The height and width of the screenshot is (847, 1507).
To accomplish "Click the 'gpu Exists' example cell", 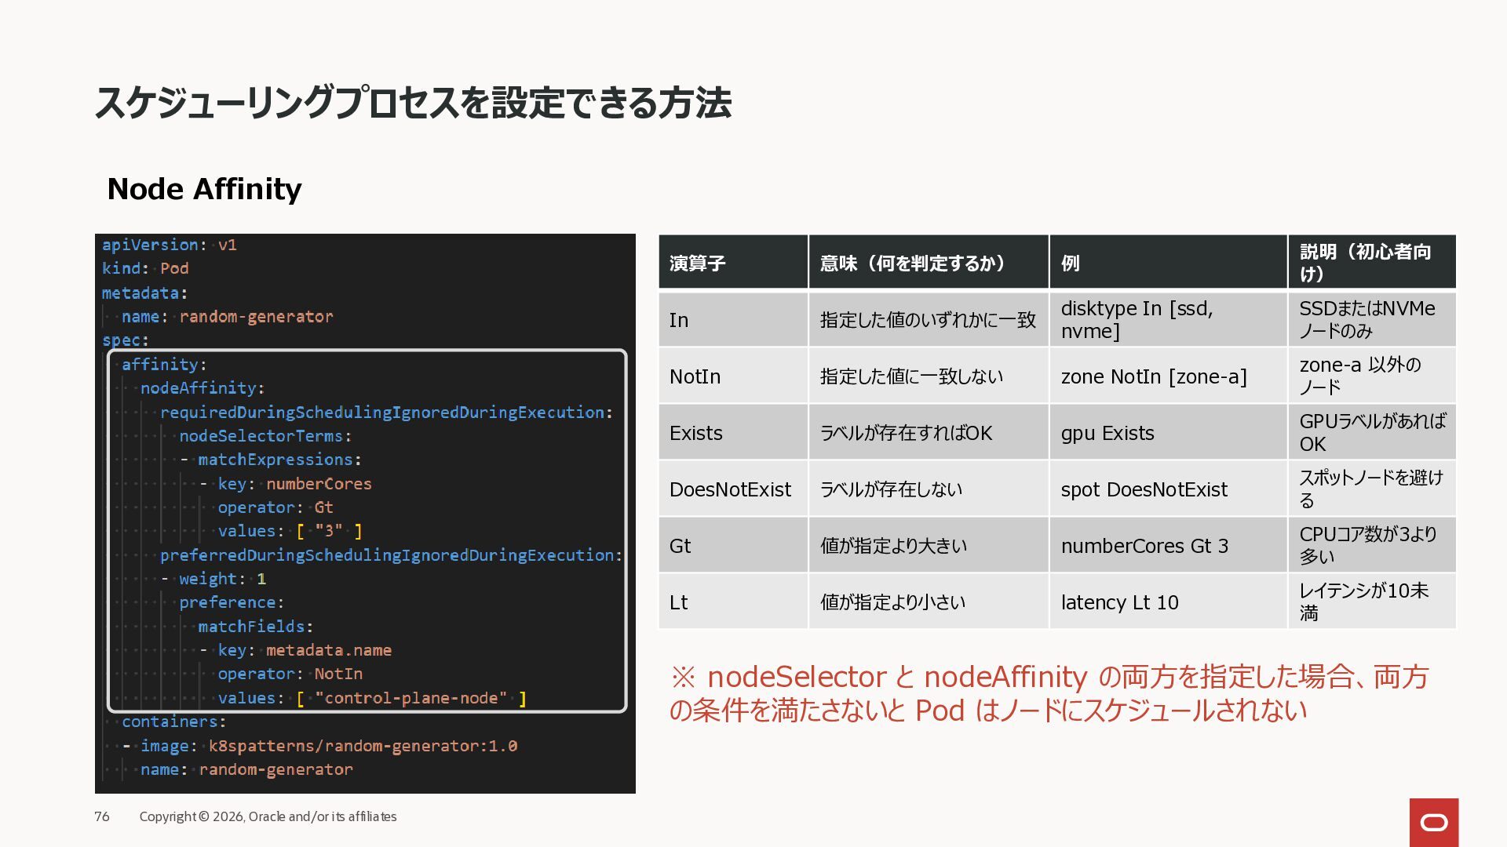I will click(1107, 433).
